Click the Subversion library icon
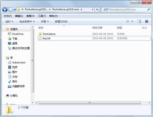The image size is (153, 117). (10, 62)
